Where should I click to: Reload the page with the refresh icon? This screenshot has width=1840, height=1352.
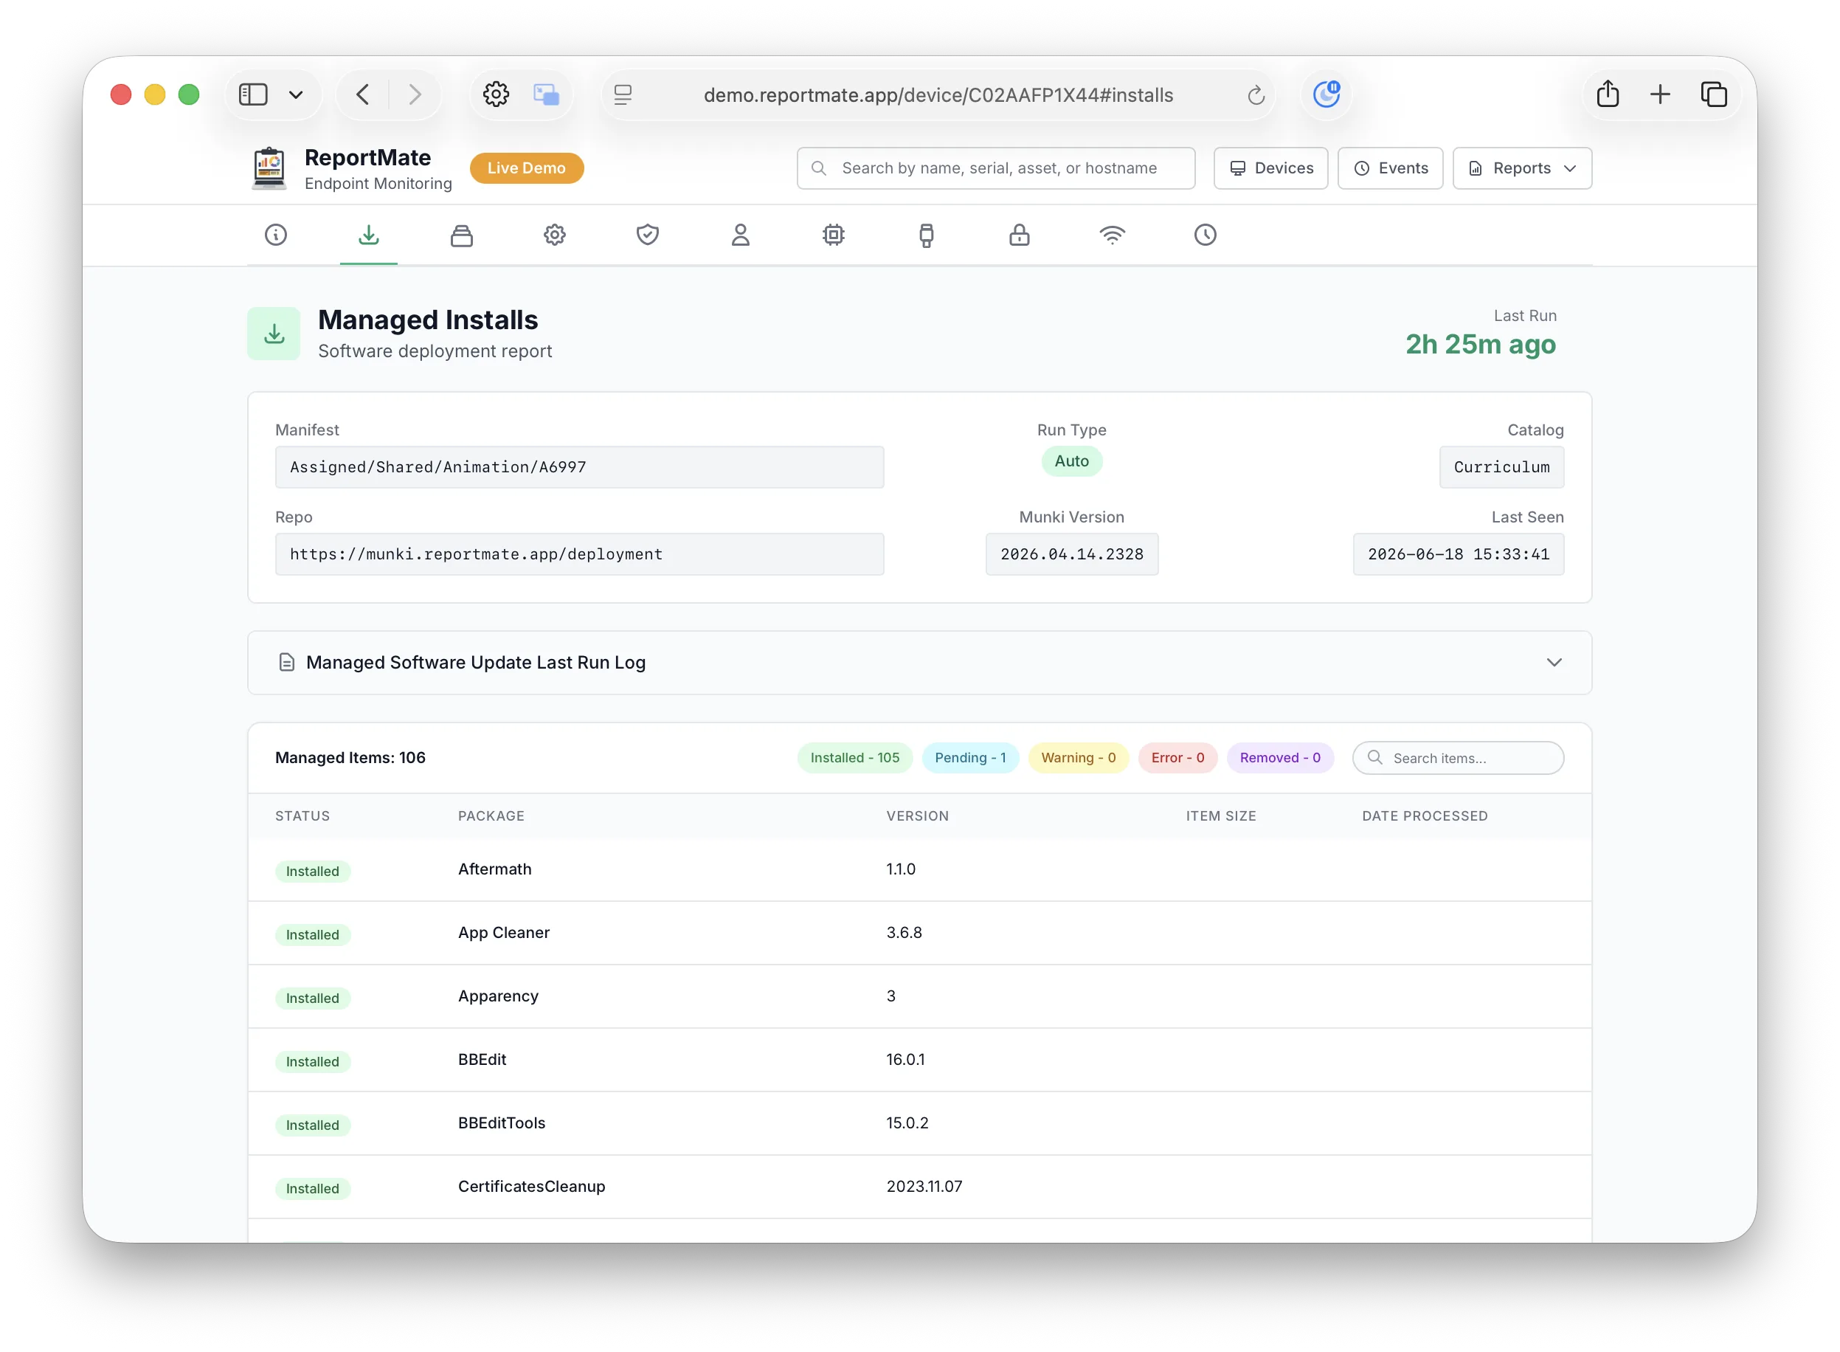tap(1256, 95)
